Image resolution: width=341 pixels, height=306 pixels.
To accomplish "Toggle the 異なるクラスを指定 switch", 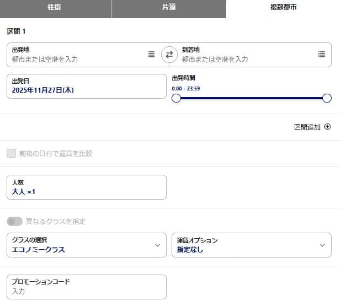I will [x=14, y=222].
